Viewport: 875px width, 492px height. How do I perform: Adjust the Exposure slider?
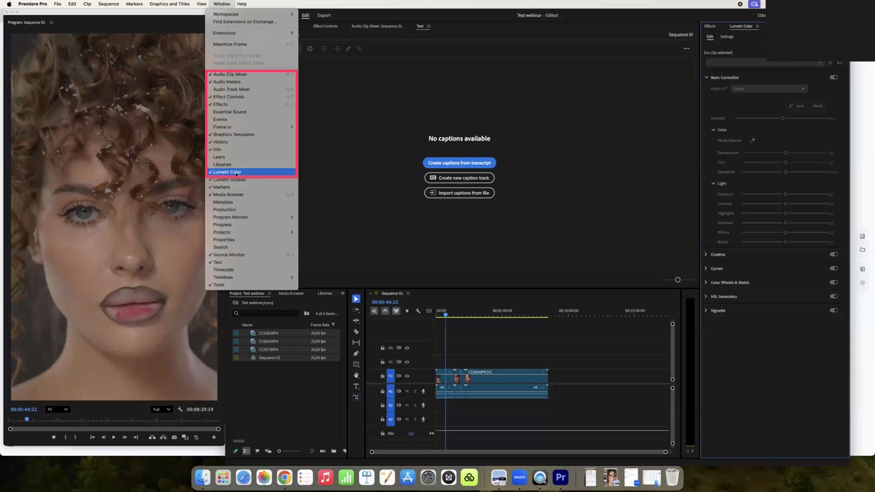pos(785,194)
